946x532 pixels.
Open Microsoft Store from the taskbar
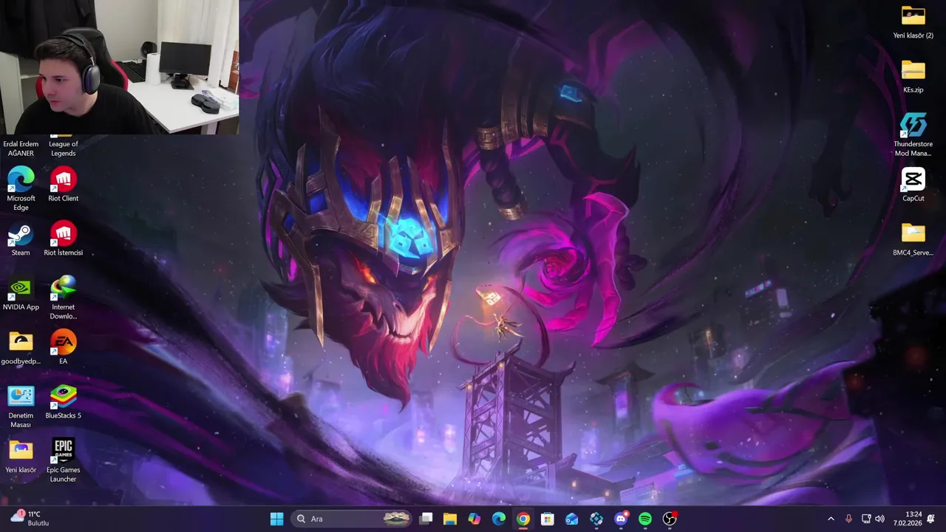pyautogui.click(x=548, y=519)
